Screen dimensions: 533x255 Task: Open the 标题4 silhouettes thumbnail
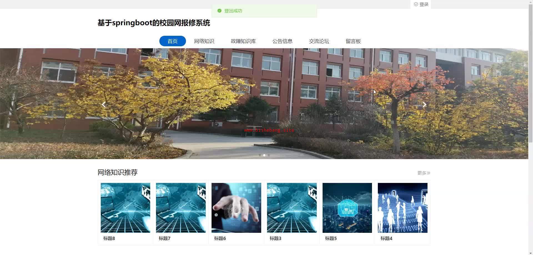403,208
